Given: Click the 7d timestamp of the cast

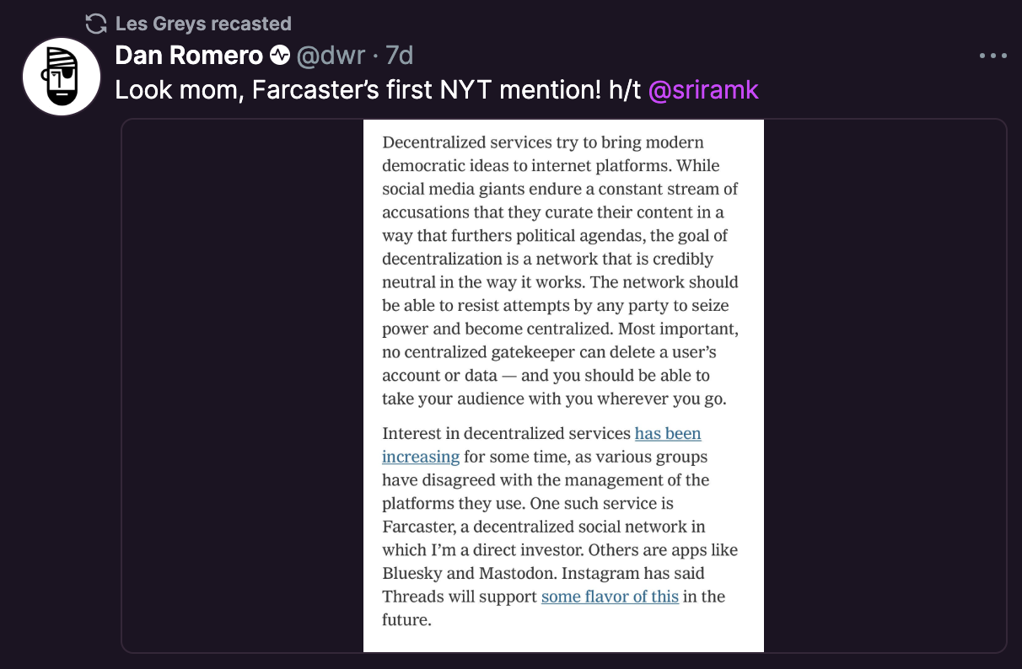Looking at the screenshot, I should click(x=399, y=56).
